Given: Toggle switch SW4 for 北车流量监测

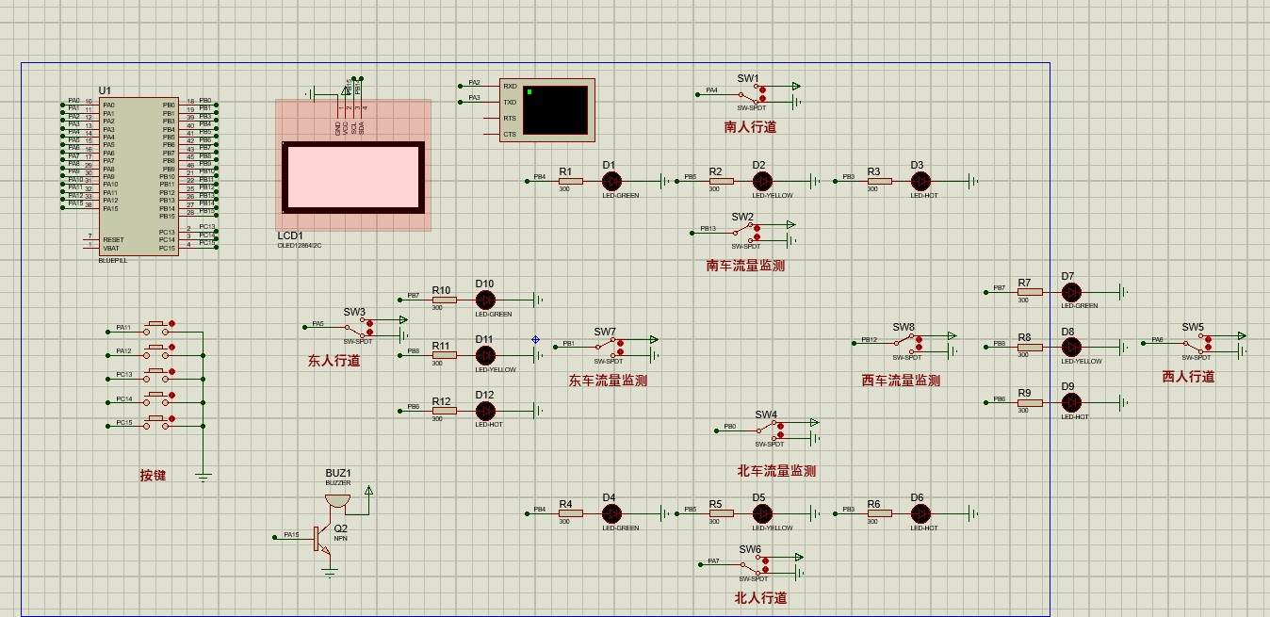Looking at the screenshot, I should click(x=769, y=430).
